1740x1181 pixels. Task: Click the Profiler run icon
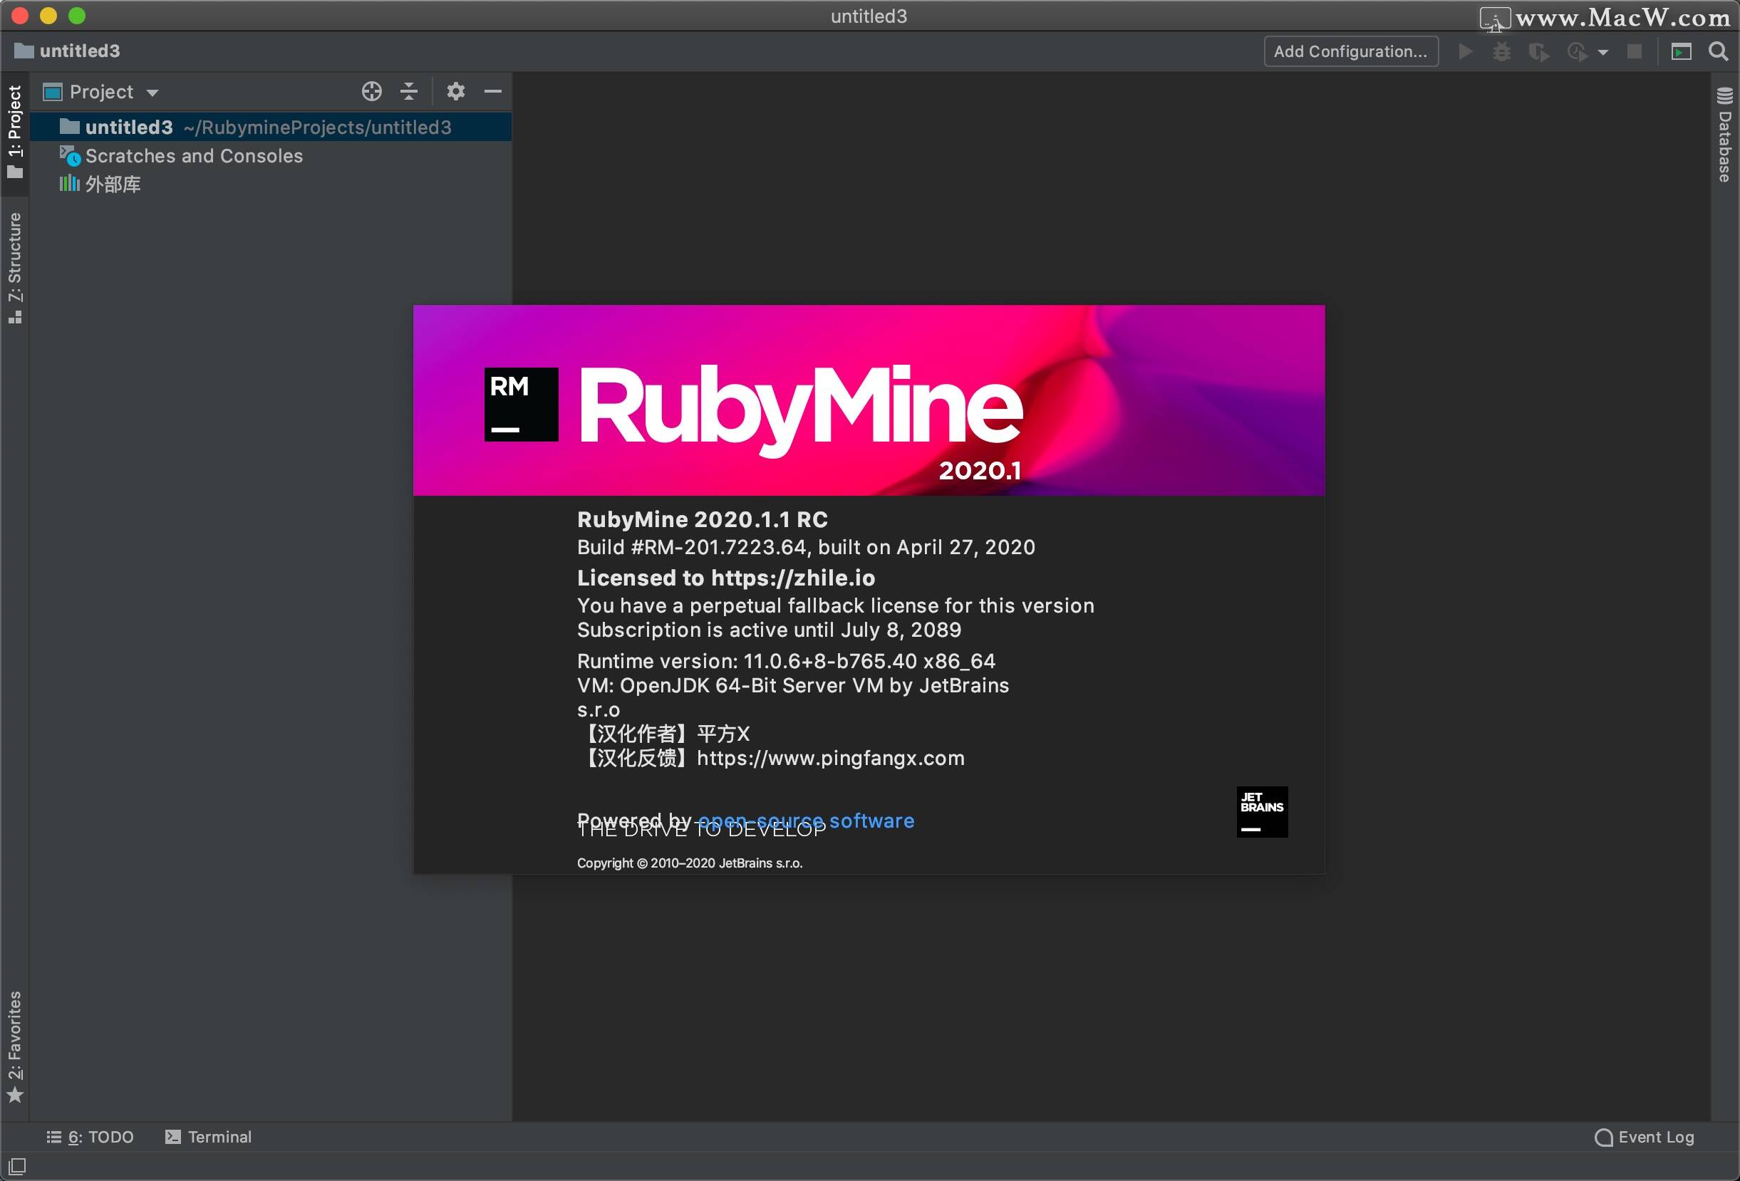pos(1578,51)
